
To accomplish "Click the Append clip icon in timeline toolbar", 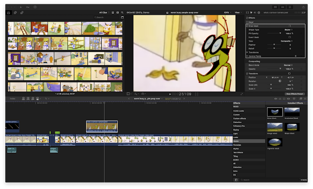I will pyautogui.click(x=33, y=98).
